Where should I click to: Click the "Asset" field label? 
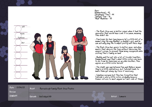pyautogui.click(x=32, y=89)
